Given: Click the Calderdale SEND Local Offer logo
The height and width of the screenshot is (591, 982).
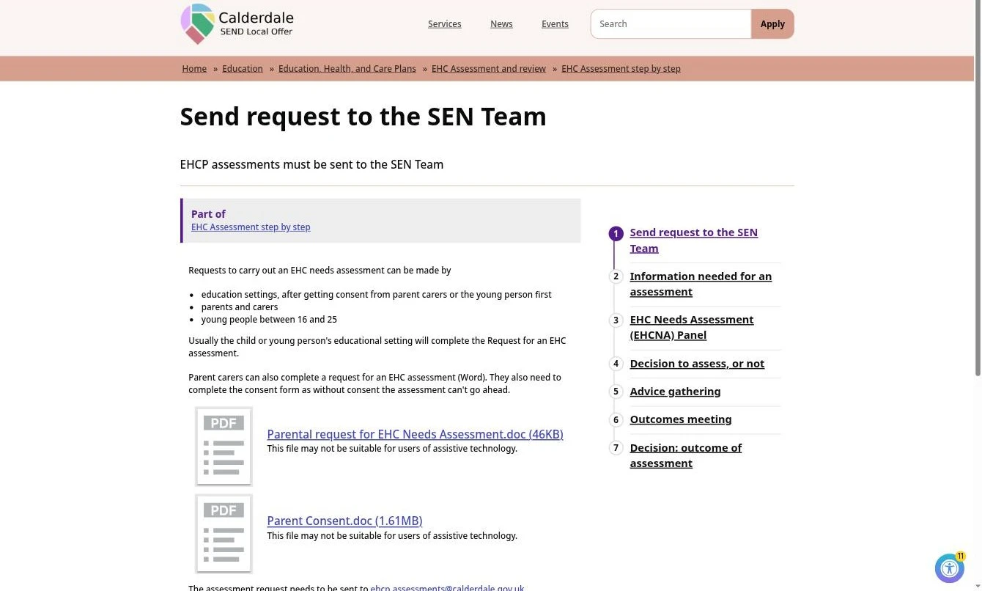Looking at the screenshot, I should click(x=237, y=23).
